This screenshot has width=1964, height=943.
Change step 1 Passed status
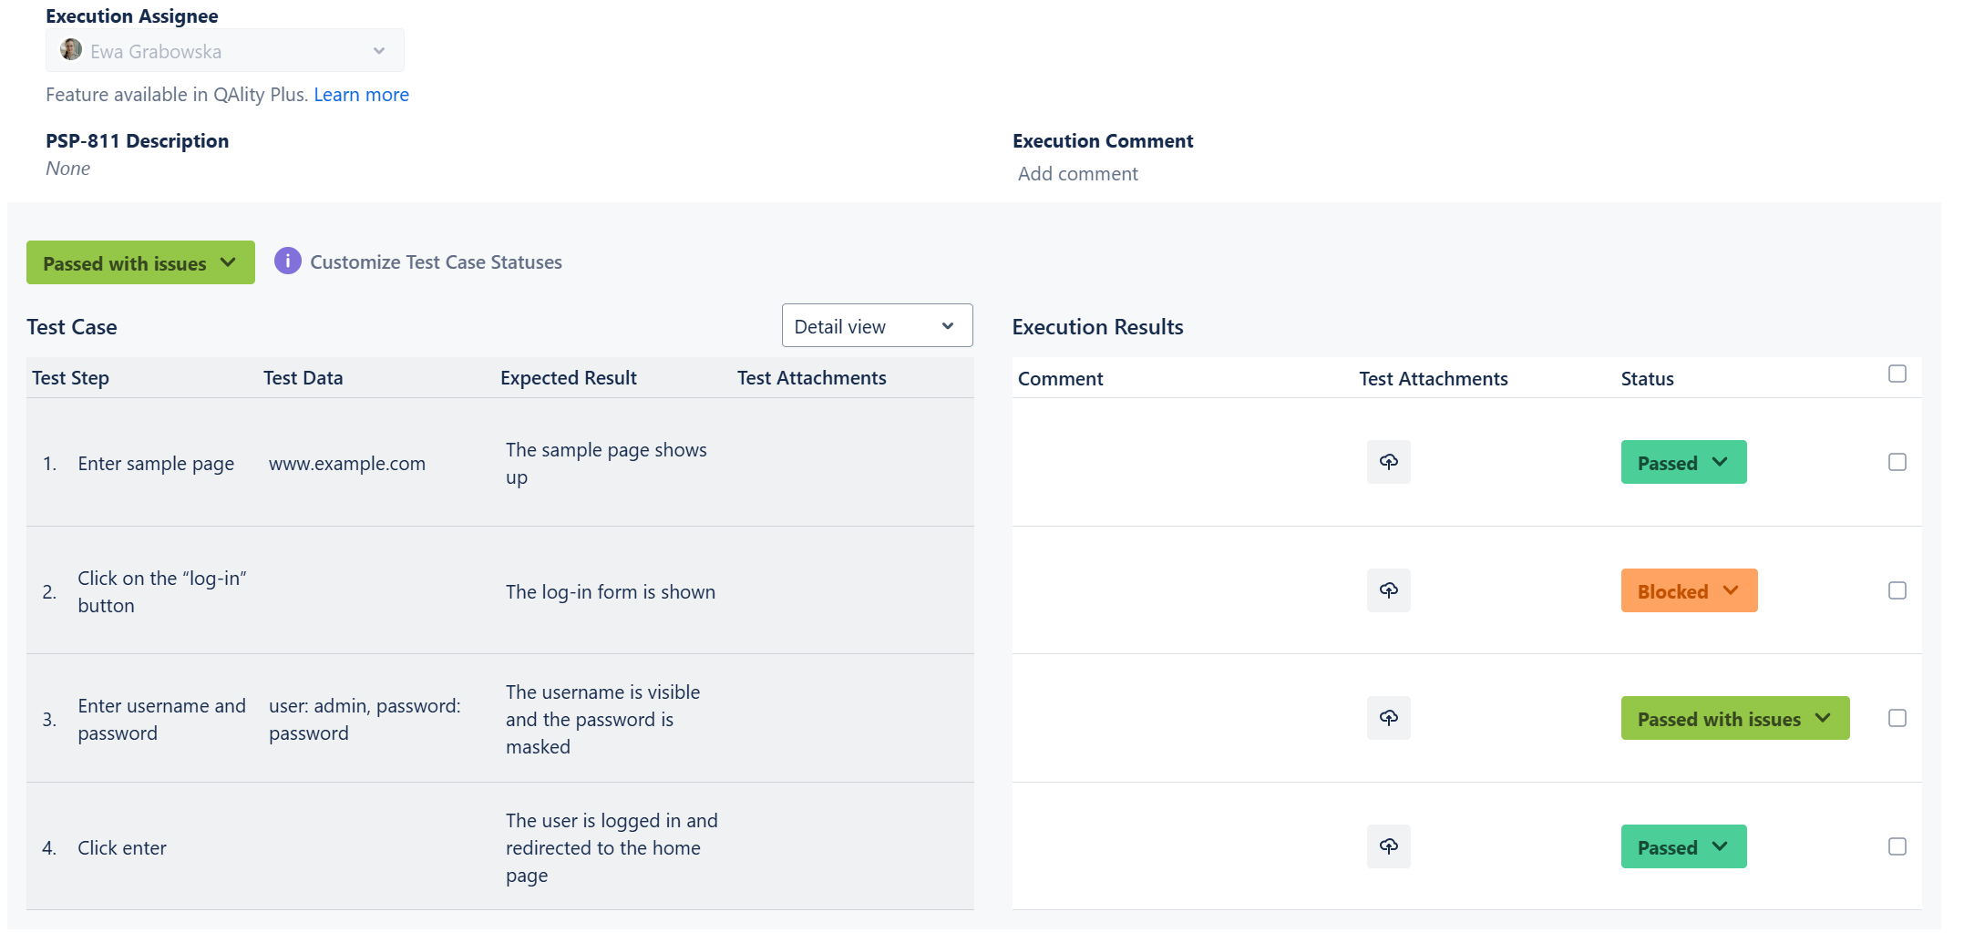[x=1683, y=462]
